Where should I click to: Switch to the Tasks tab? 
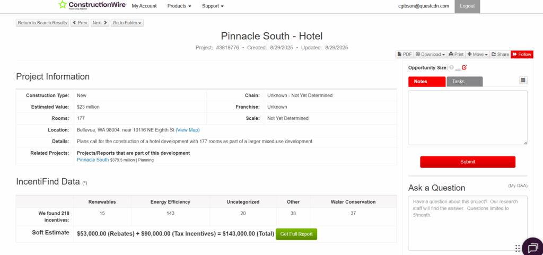[464, 82]
